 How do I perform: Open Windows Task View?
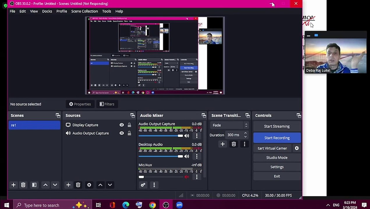point(98,205)
